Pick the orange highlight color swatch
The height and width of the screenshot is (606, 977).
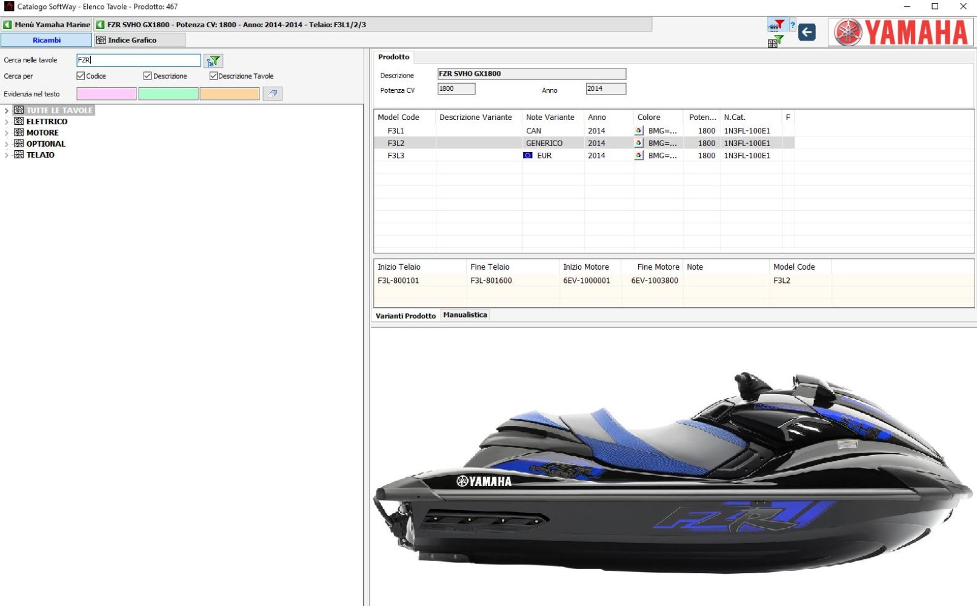(x=230, y=93)
